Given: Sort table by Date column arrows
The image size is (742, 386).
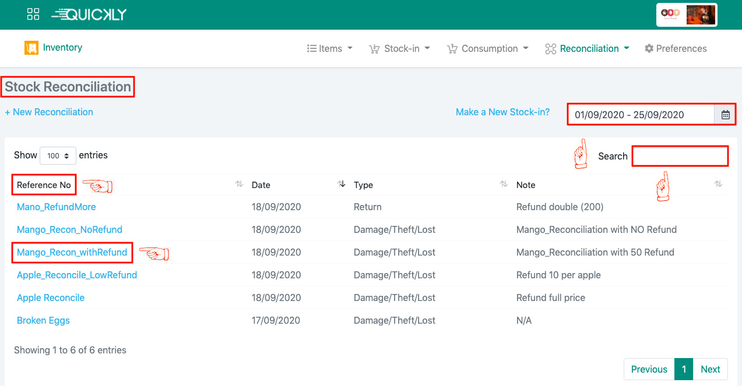Looking at the screenshot, I should click(x=342, y=184).
